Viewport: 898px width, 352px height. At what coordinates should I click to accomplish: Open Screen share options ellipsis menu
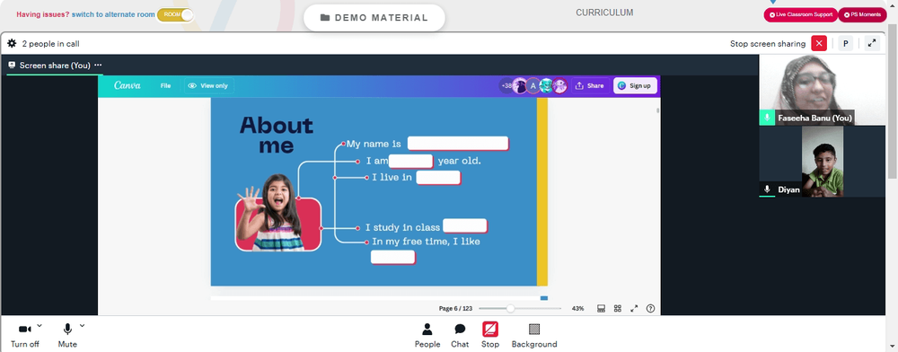coord(98,66)
